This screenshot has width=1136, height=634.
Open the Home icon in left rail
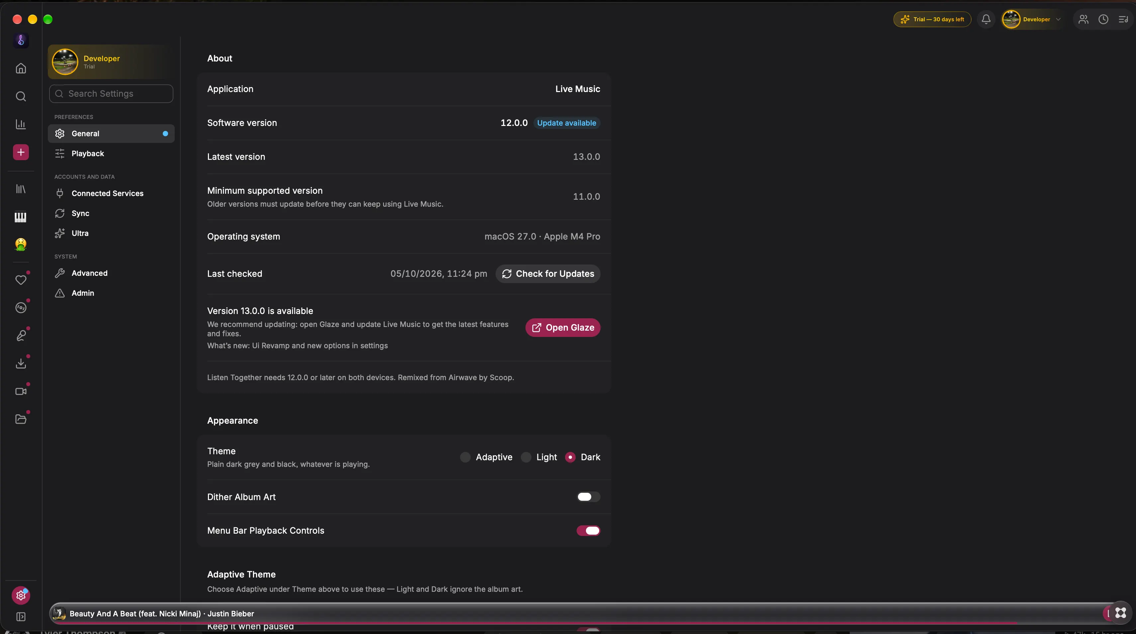click(21, 68)
